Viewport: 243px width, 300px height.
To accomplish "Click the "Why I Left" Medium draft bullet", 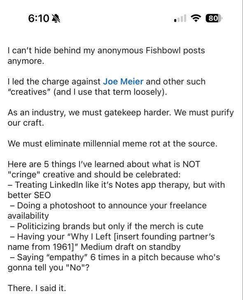I will pos(111,242).
